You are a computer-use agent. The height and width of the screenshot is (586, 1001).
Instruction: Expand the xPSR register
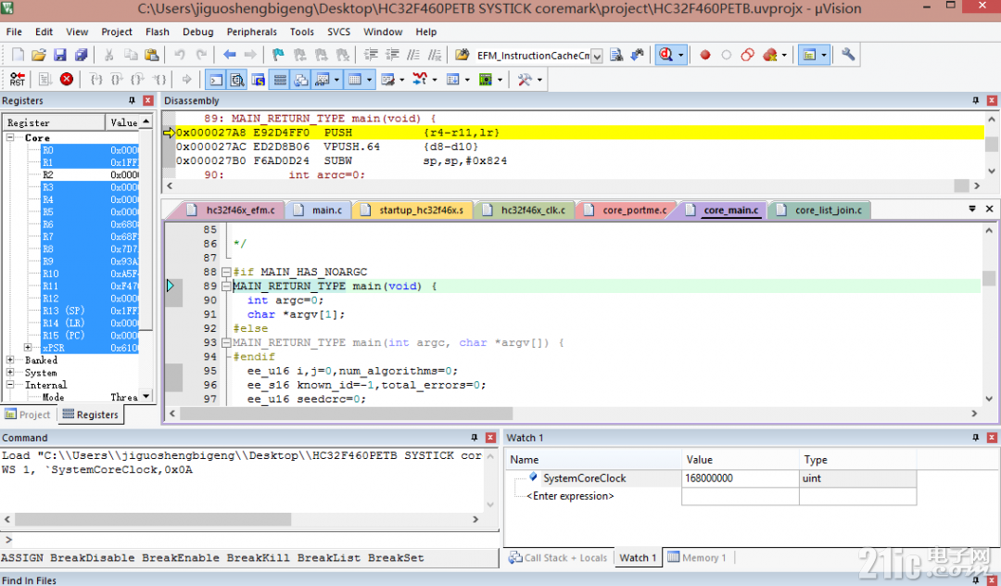tap(28, 348)
